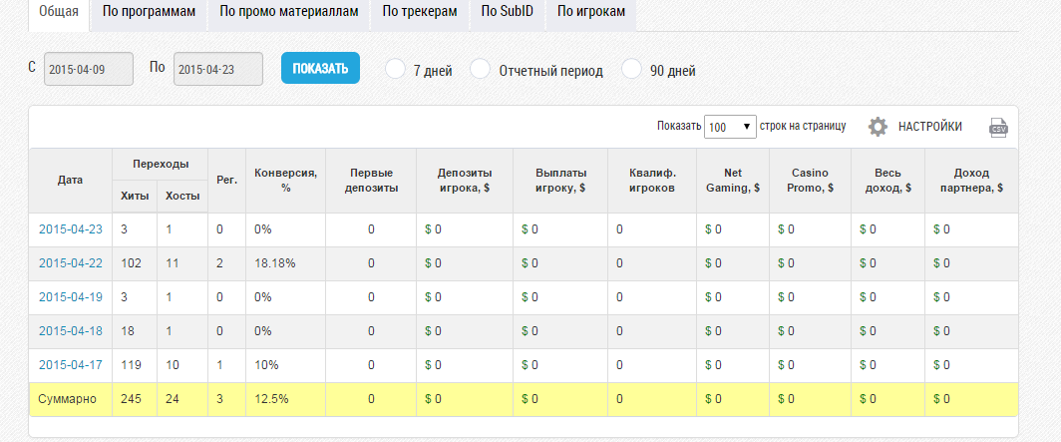Open the По SubID tab
The width and height of the screenshot is (1061, 442).
tap(507, 12)
